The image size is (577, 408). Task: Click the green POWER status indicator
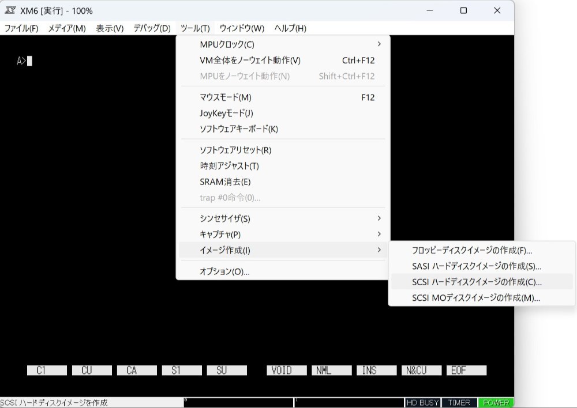coord(496,402)
